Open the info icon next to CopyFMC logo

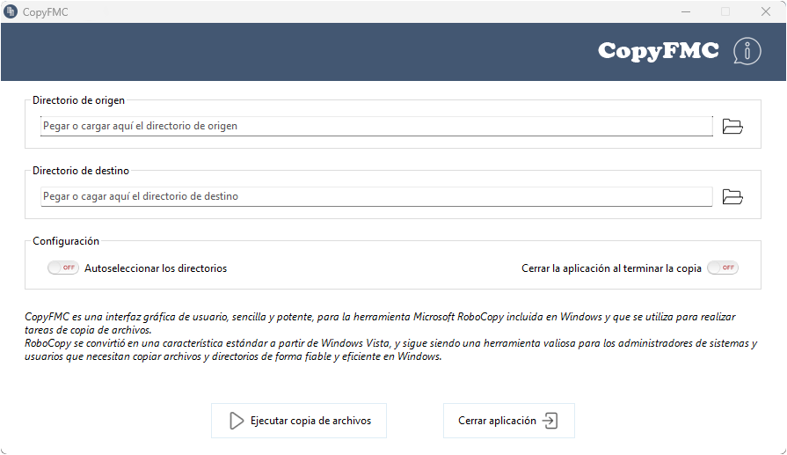tap(747, 51)
